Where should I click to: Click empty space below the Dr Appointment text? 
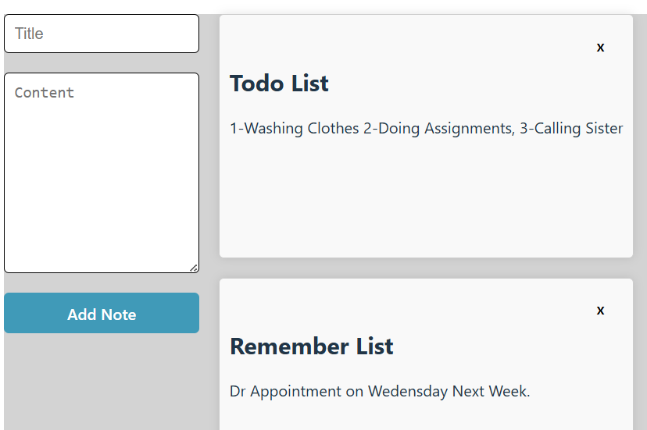[x=426, y=418]
